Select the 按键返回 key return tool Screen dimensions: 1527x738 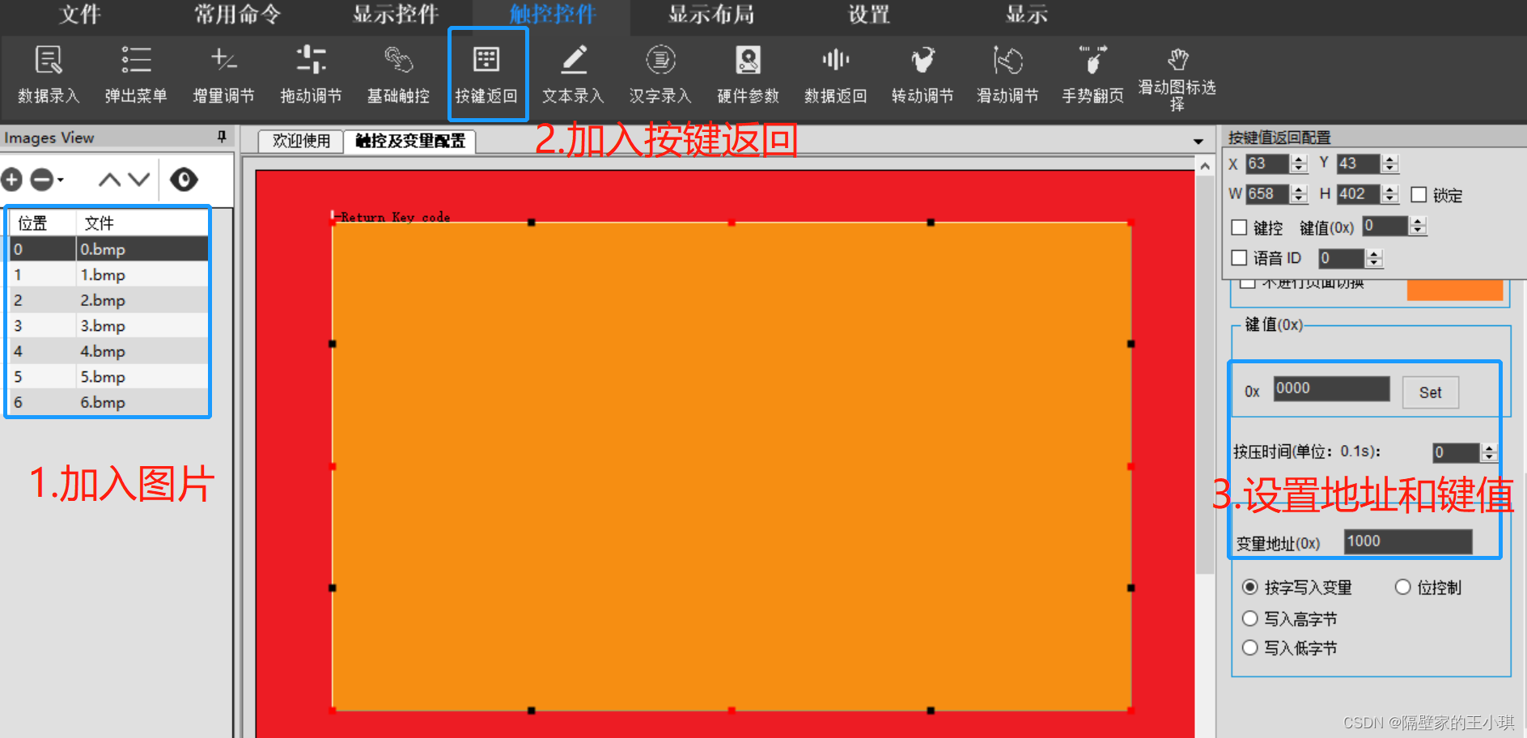[486, 75]
